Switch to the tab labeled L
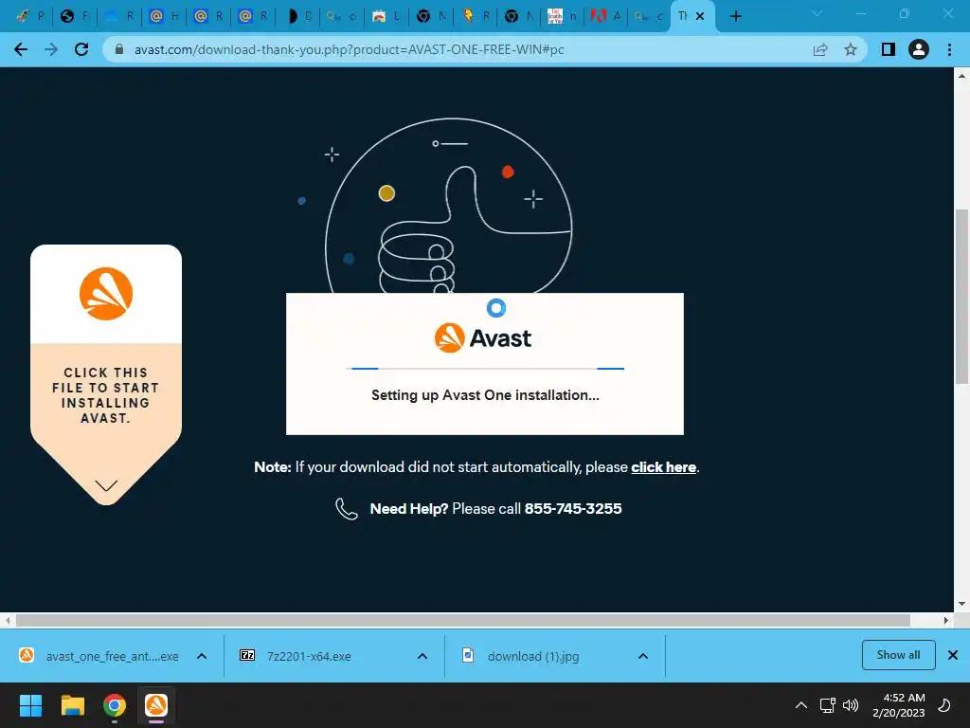The width and height of the screenshot is (970, 728). (386, 16)
